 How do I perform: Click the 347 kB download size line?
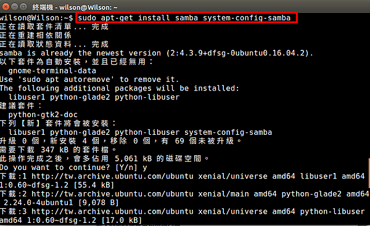(x=58, y=150)
